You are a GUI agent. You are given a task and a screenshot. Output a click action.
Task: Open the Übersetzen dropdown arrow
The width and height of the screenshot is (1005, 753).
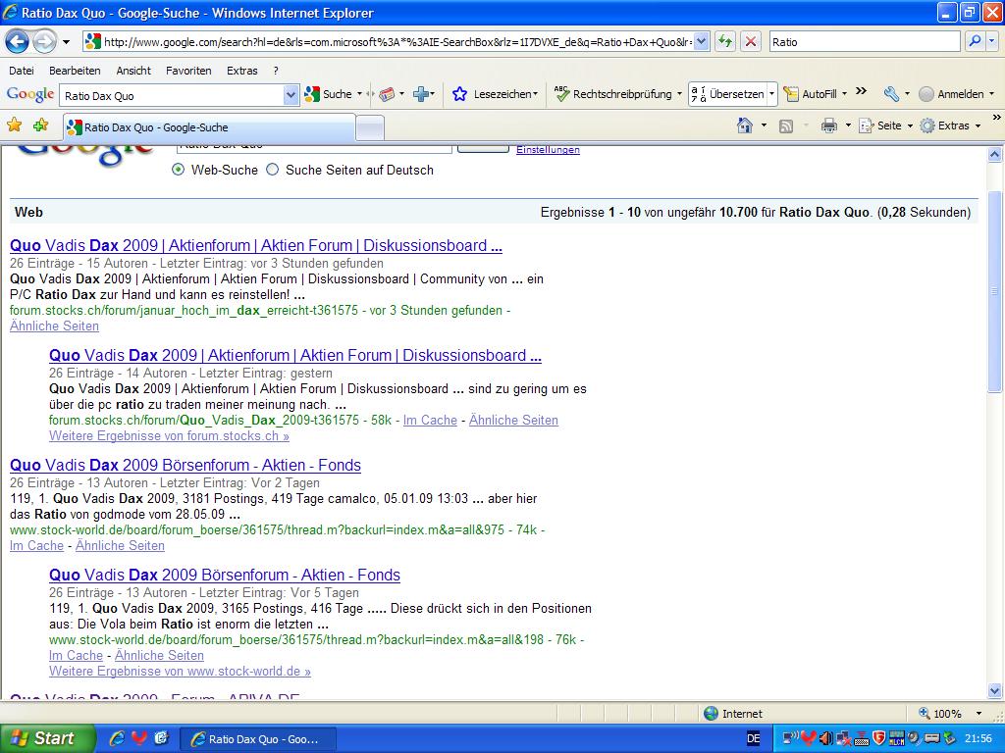771,94
